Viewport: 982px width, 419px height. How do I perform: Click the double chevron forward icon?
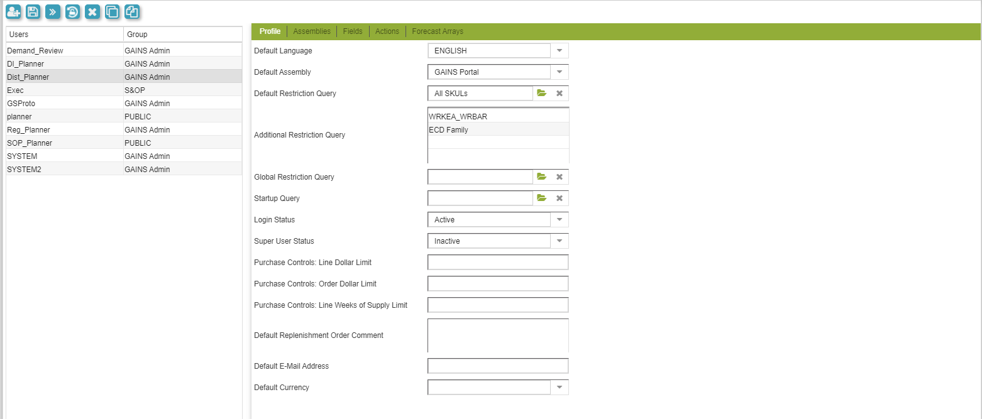click(x=53, y=11)
